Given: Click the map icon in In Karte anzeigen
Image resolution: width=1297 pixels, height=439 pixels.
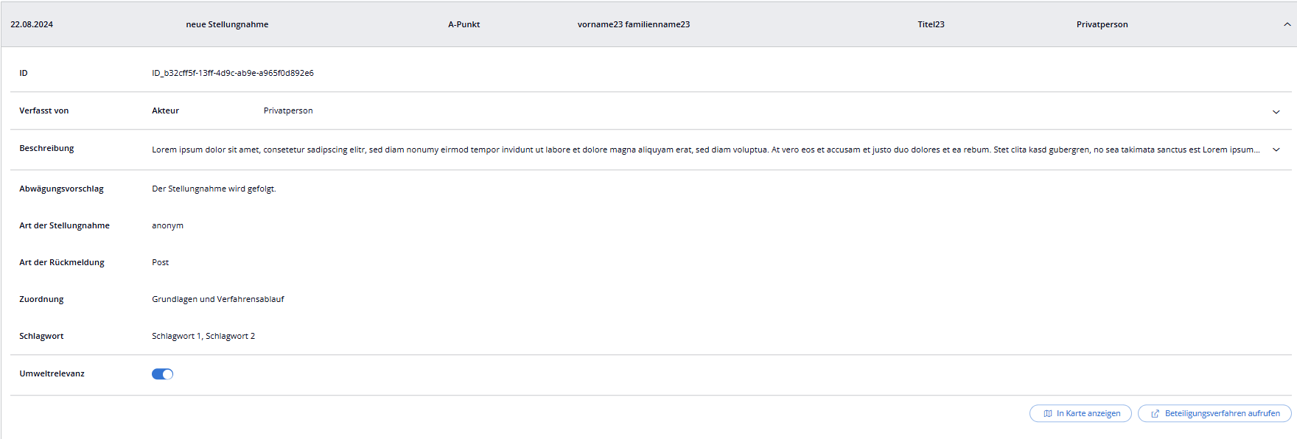Looking at the screenshot, I should 1047,414.
